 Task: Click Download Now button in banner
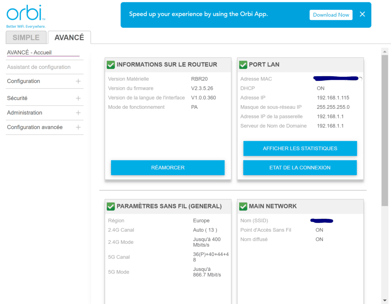(331, 15)
